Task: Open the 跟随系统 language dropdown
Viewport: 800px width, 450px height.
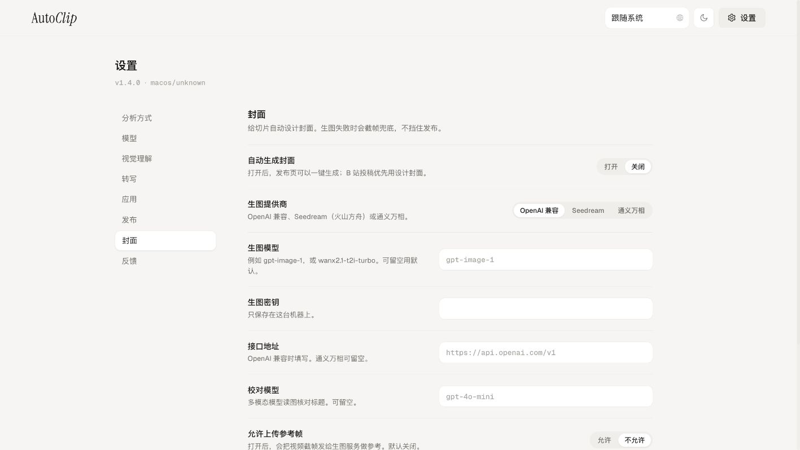Action: click(647, 18)
